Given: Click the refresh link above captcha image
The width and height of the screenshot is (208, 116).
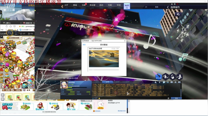Looking at the screenshot, I should point(118,49).
